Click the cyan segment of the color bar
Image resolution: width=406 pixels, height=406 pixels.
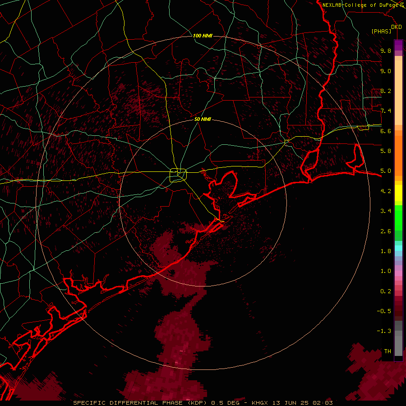click(x=398, y=248)
